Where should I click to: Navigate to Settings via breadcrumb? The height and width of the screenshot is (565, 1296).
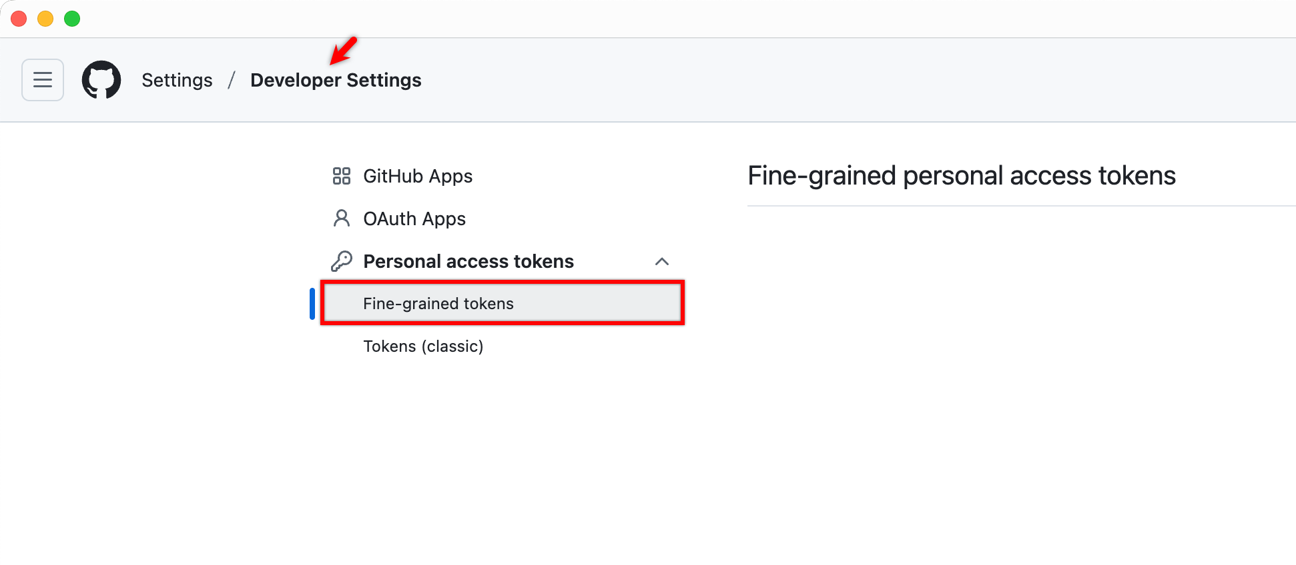click(176, 79)
